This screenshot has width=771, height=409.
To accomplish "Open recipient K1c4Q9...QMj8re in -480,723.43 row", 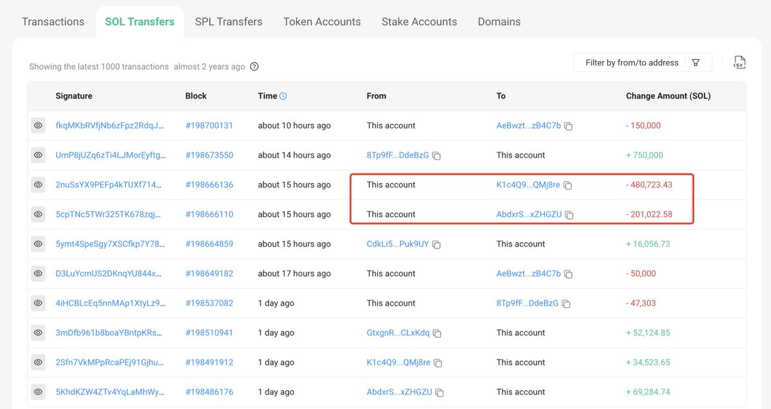I will pyautogui.click(x=528, y=185).
